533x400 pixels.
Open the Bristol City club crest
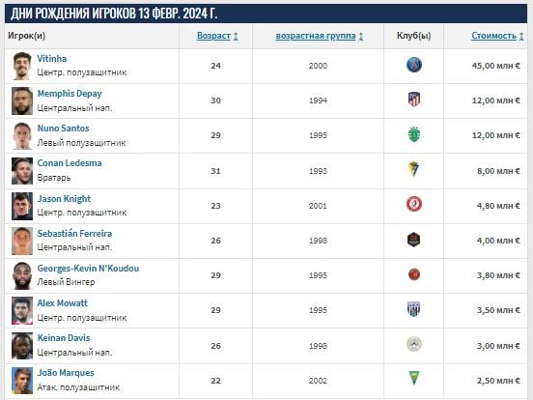[x=413, y=205]
